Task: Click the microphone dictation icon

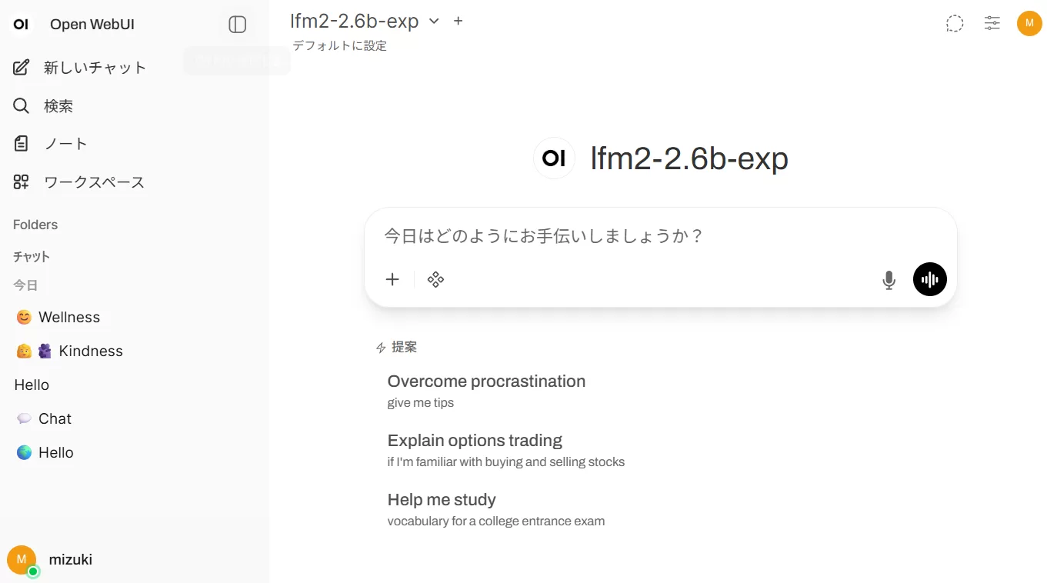Action: click(x=889, y=280)
